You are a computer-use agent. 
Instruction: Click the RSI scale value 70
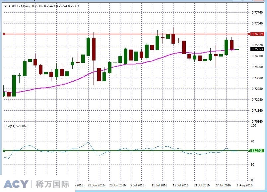[252, 141]
